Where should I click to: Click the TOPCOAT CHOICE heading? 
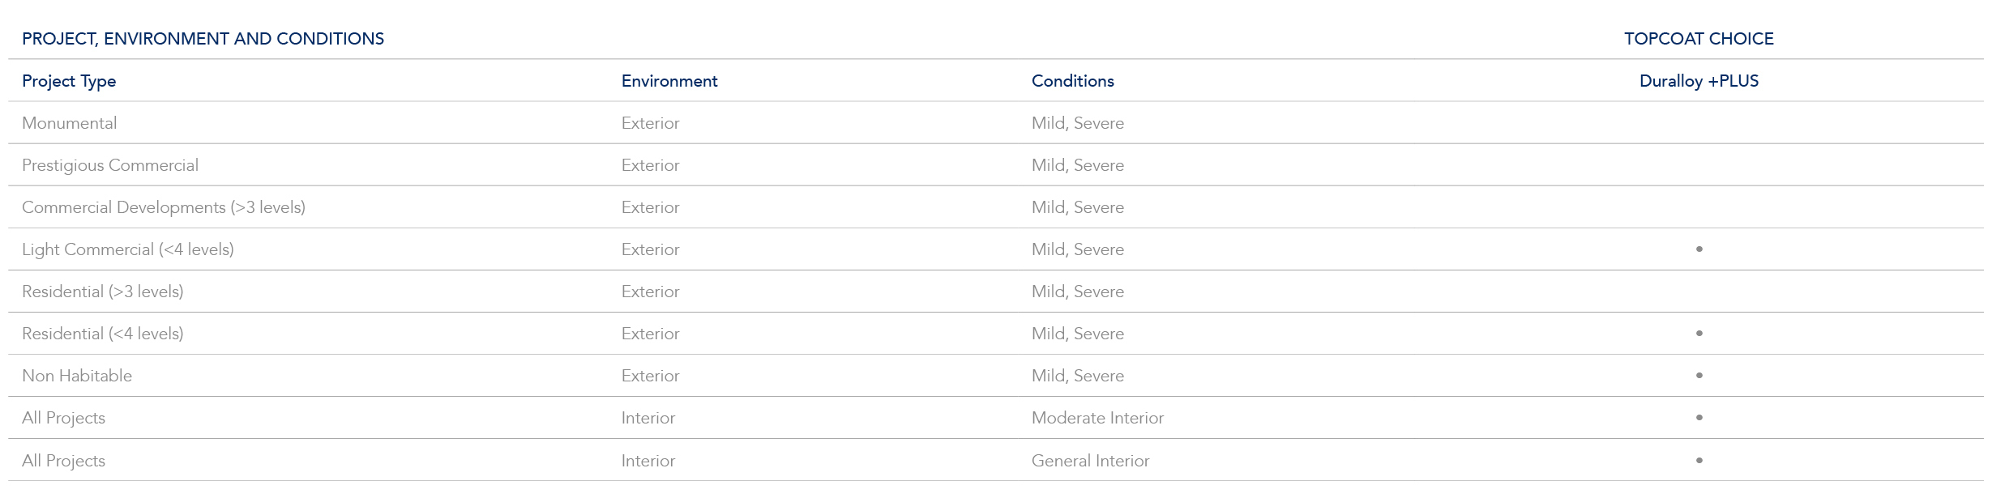click(x=1699, y=39)
